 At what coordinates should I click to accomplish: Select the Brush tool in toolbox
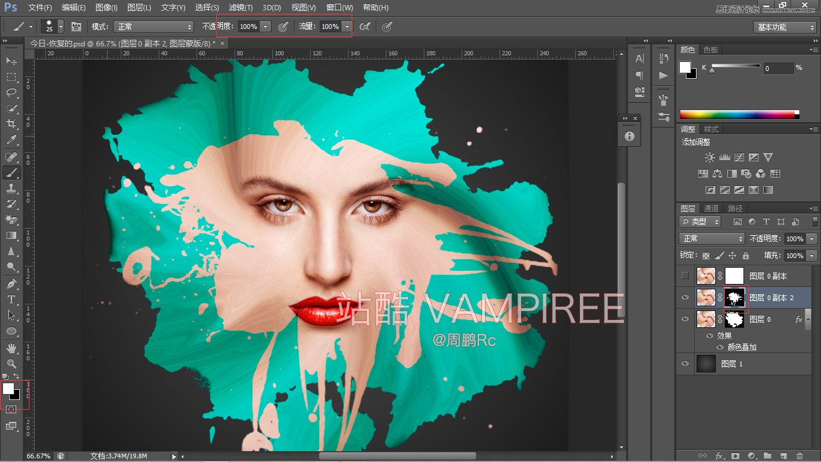point(11,173)
